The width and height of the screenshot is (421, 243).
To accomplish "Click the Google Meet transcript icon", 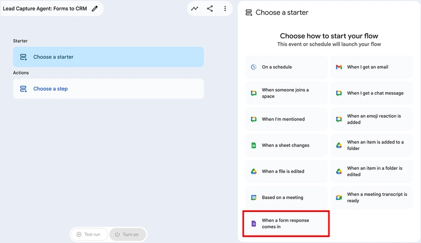I will click(x=339, y=197).
